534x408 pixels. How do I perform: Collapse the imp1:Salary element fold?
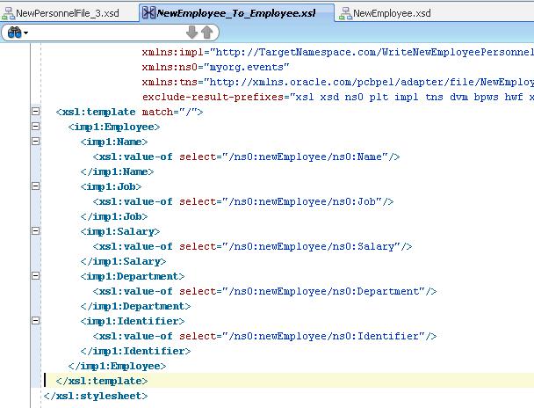[35, 231]
